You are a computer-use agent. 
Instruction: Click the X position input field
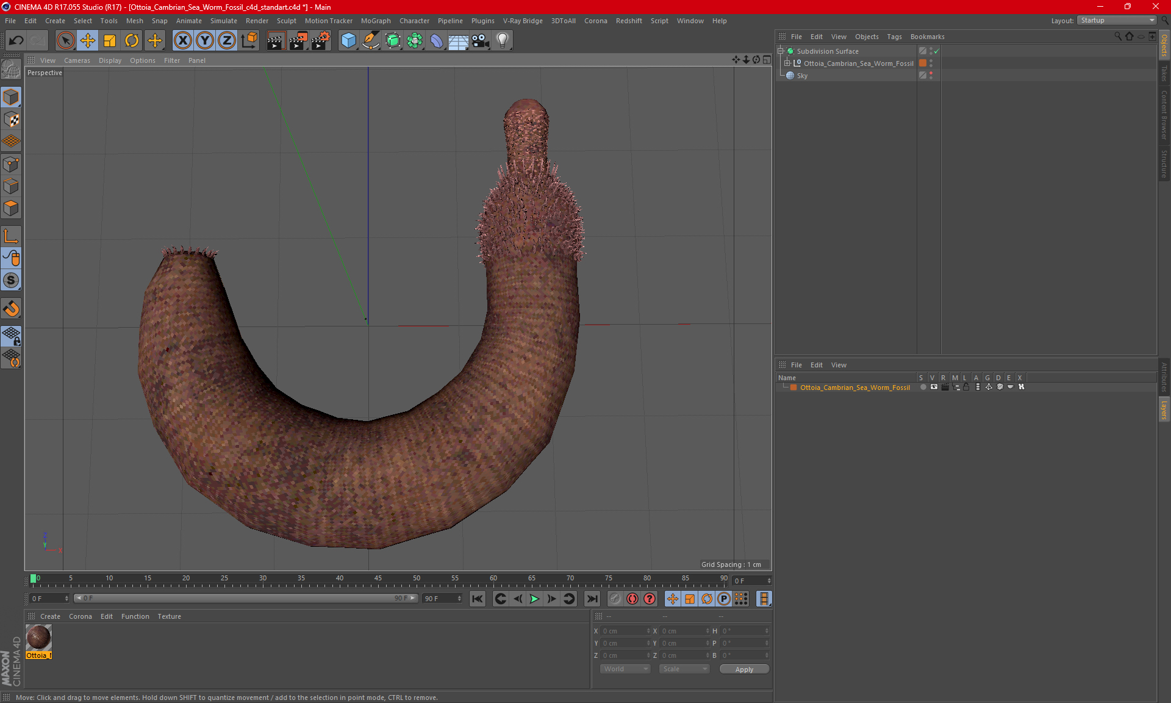(625, 631)
